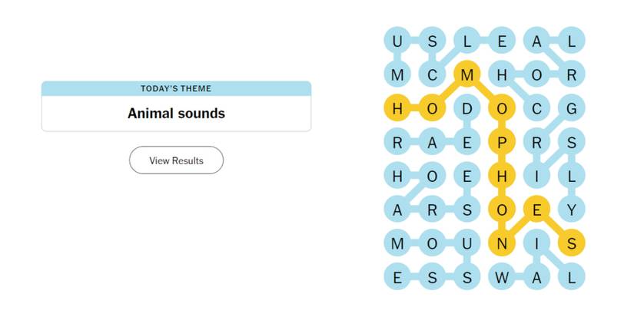
Task: Select the letter U in the top-left corner
Action: pyautogui.click(x=397, y=41)
